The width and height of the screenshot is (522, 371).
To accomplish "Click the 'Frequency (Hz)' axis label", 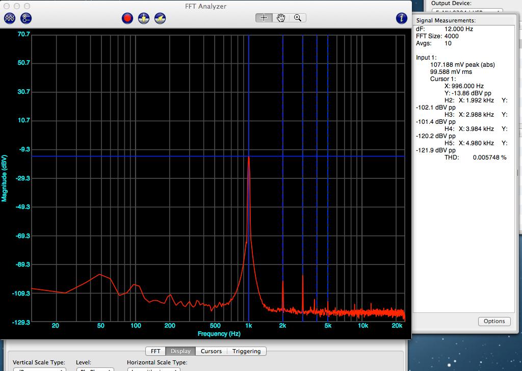I will [219, 334].
